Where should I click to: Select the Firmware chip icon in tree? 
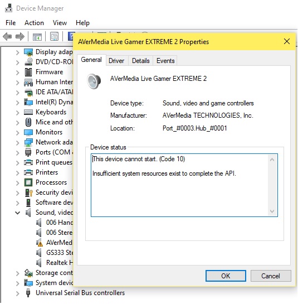click(28, 72)
